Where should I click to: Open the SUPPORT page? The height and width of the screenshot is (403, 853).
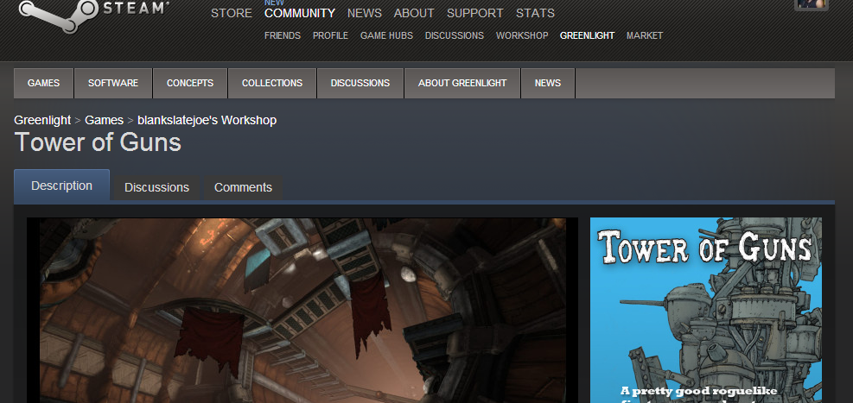click(x=475, y=13)
